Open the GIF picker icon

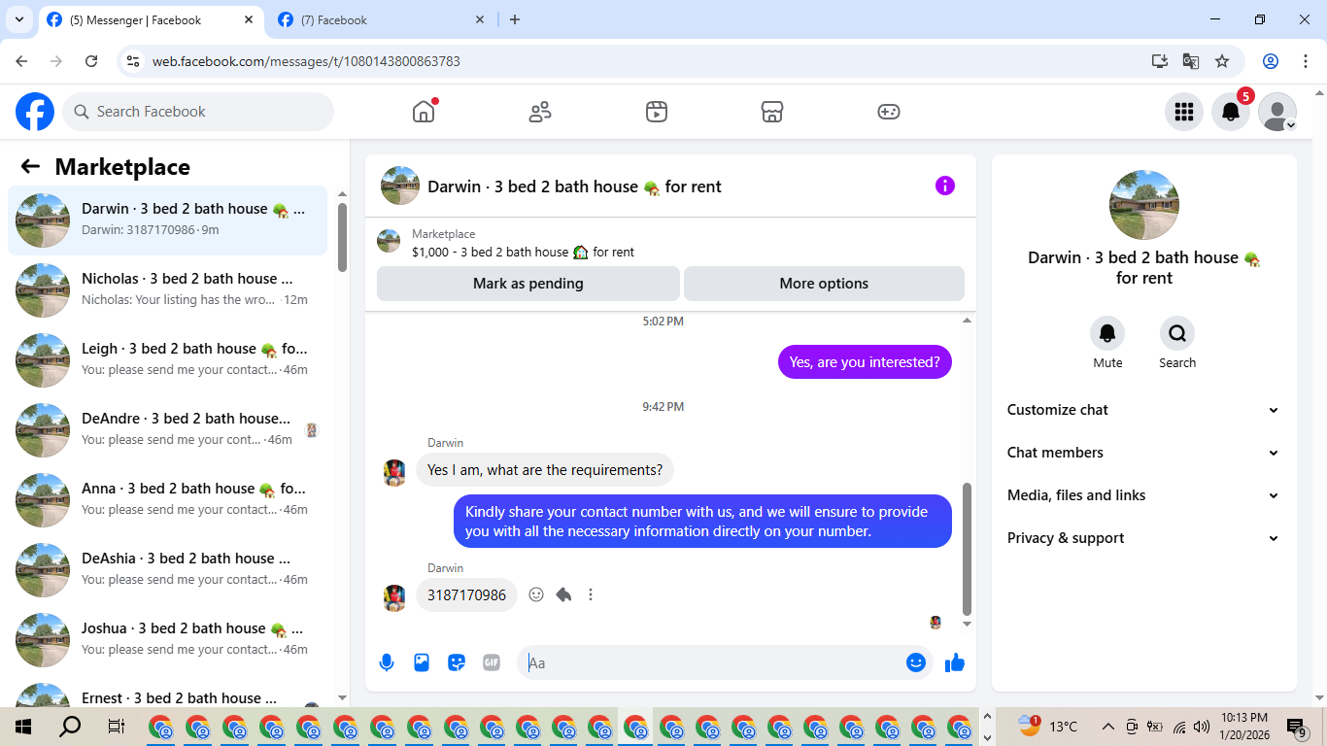click(x=492, y=662)
